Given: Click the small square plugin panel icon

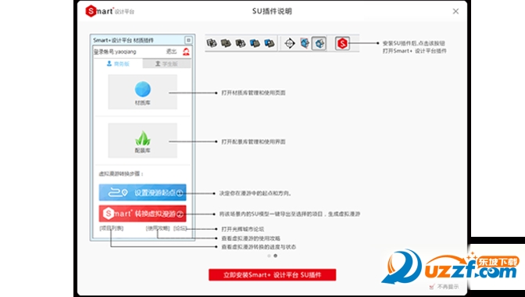Looking at the screenshot, I should [188, 40].
